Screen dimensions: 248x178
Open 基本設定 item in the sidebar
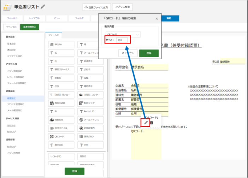click(x=12, y=44)
